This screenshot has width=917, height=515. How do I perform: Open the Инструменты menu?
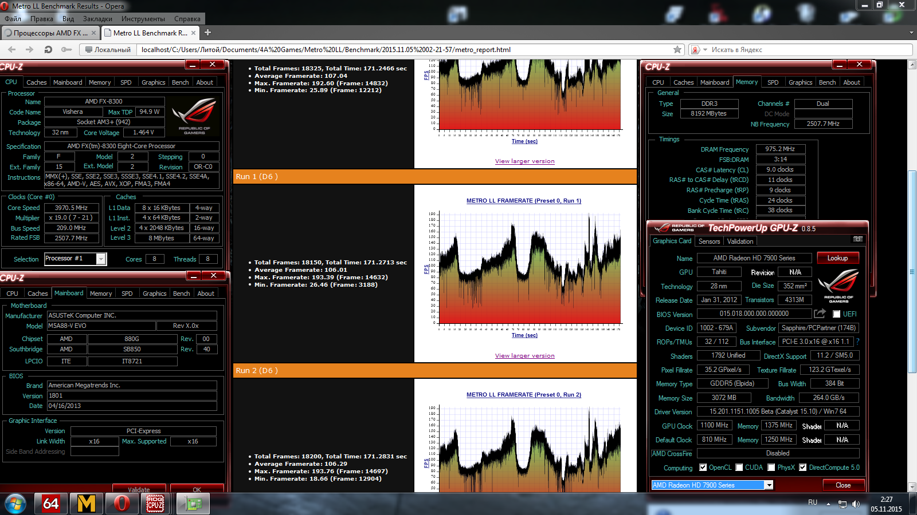(x=143, y=19)
